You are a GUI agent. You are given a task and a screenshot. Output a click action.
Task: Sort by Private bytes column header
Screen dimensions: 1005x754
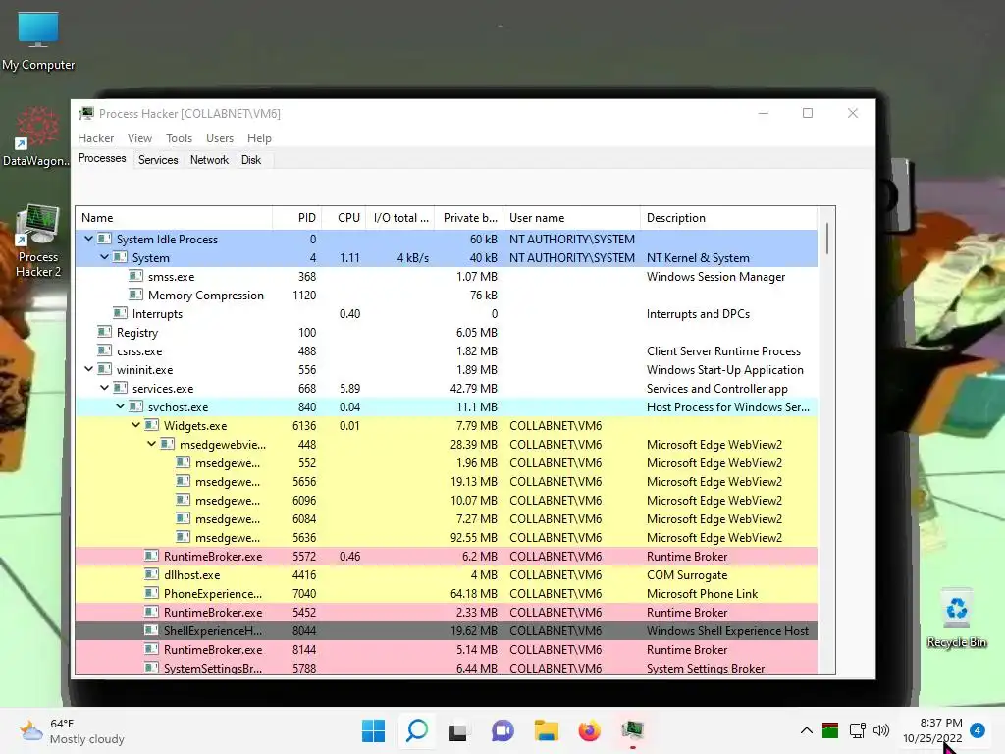(x=469, y=218)
